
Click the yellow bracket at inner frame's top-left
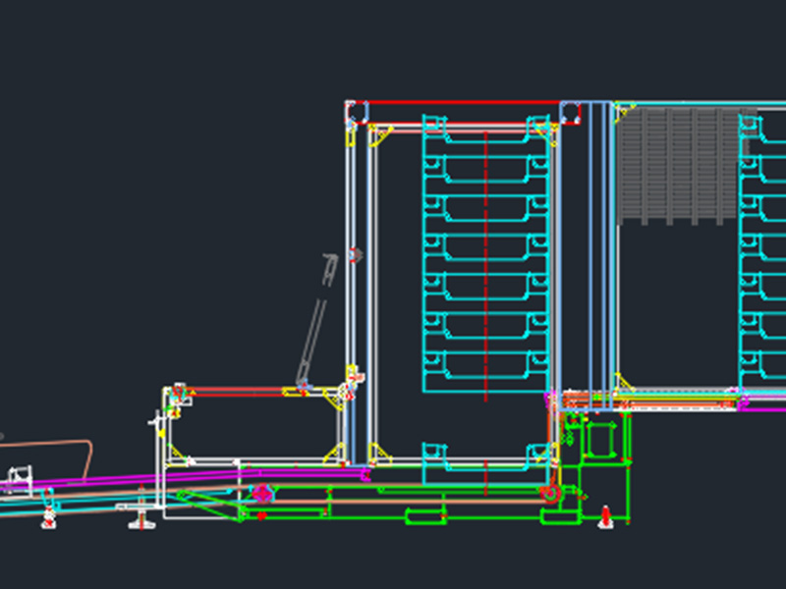click(x=380, y=133)
